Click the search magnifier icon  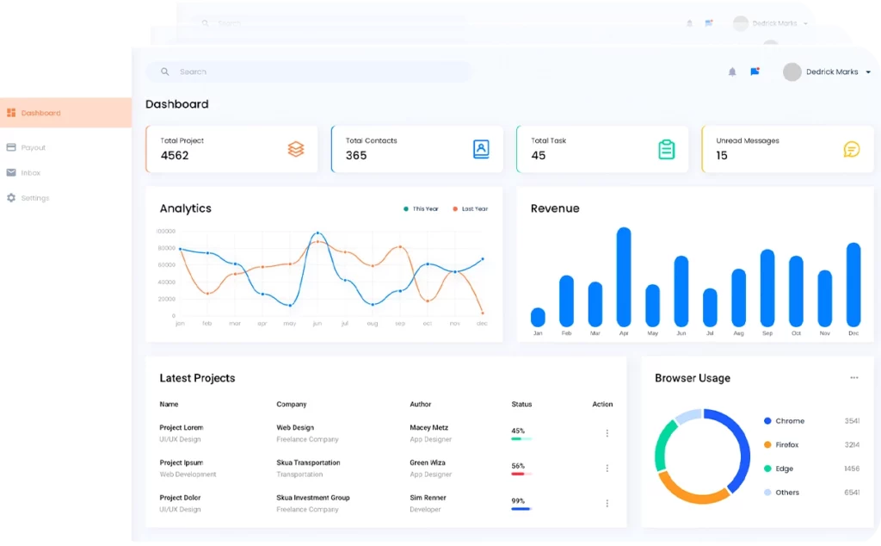point(164,72)
